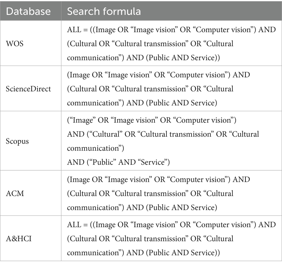The image size is (282, 266).
Task: Click "ALL =" in the WOS formula
Action: click(77, 29)
